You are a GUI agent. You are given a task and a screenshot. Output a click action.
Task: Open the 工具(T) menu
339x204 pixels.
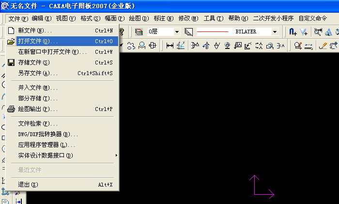[x=214, y=18]
